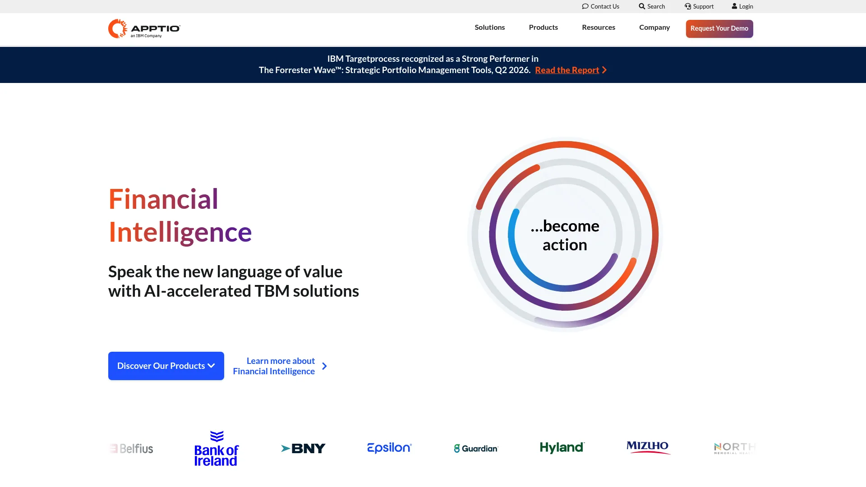This screenshot has width=866, height=487.
Task: Open the North Memorial Health logo
Action: [735, 448]
